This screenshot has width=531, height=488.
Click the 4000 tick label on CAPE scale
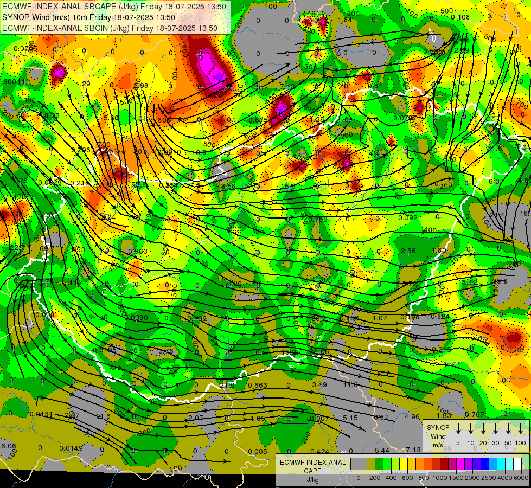tap(504, 478)
